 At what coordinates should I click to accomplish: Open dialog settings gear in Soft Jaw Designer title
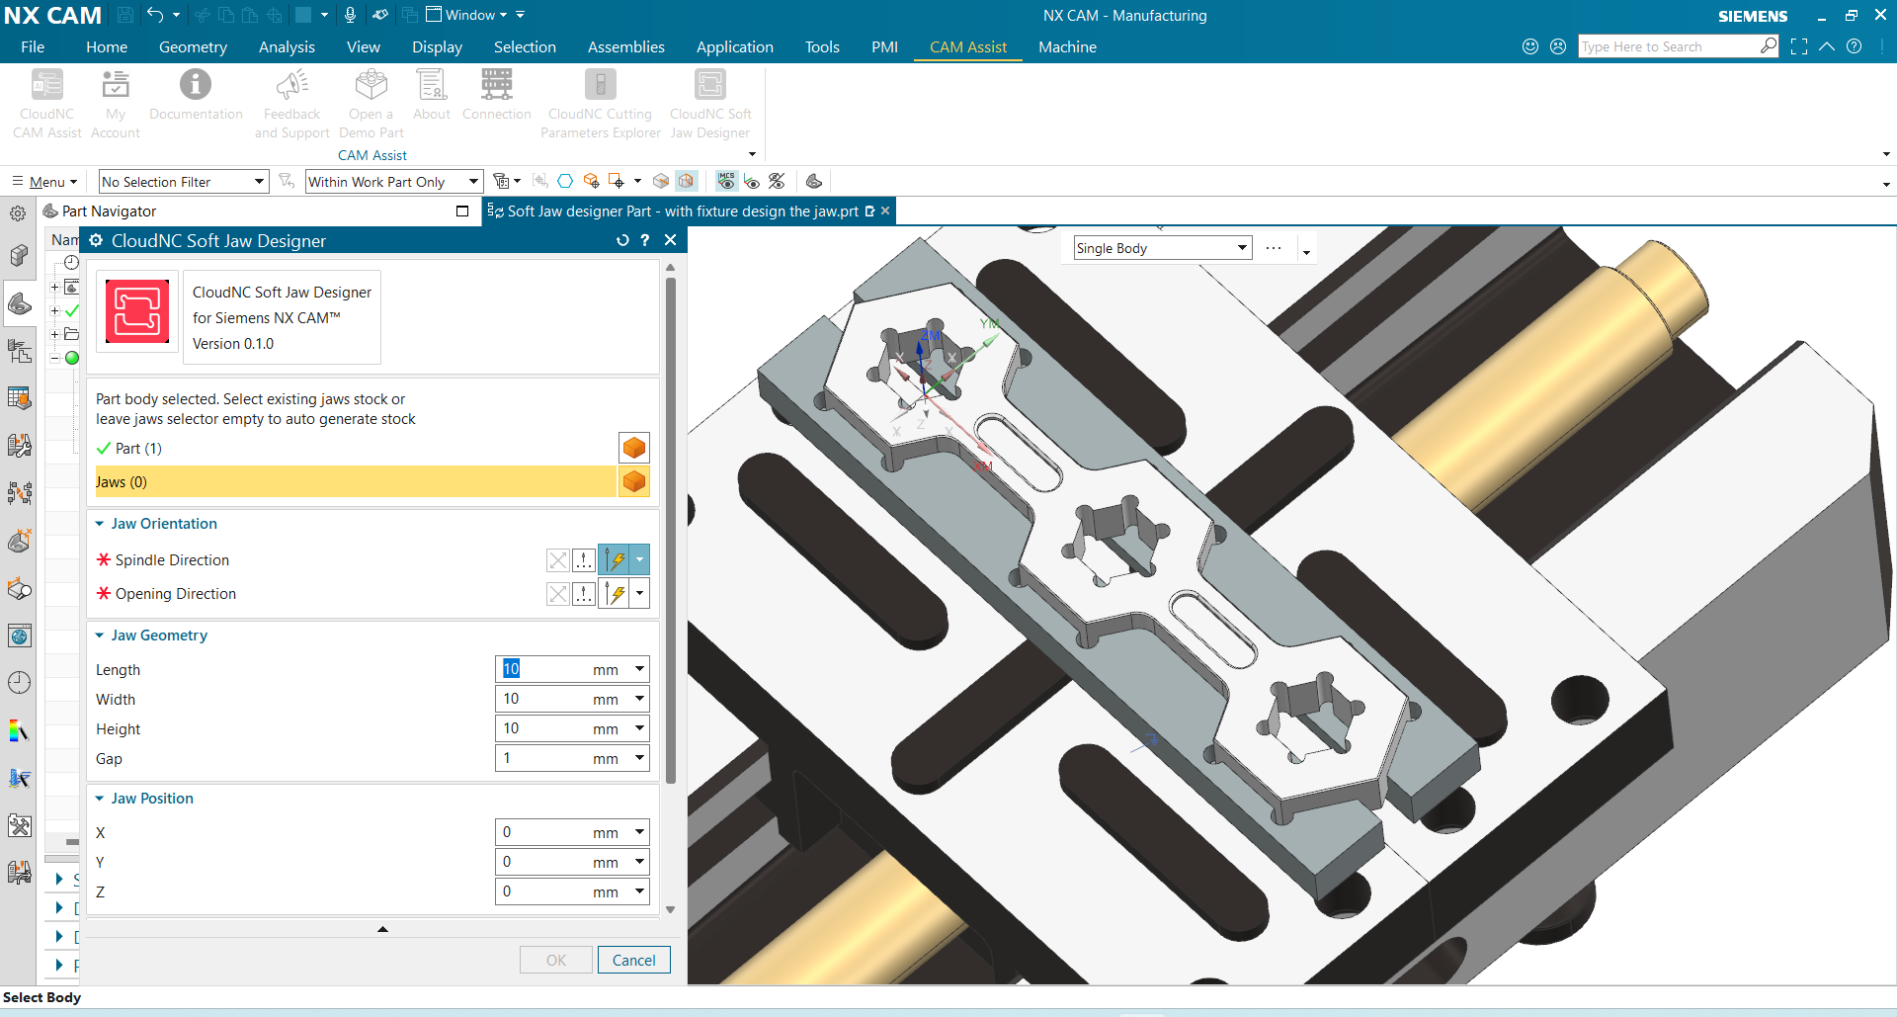pos(96,240)
